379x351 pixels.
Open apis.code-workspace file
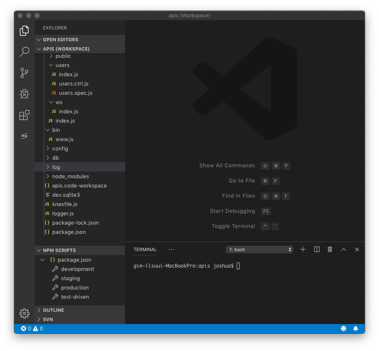pos(79,185)
